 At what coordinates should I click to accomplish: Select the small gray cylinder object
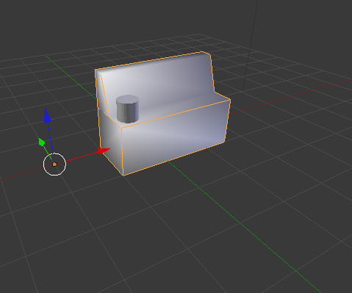(x=128, y=109)
